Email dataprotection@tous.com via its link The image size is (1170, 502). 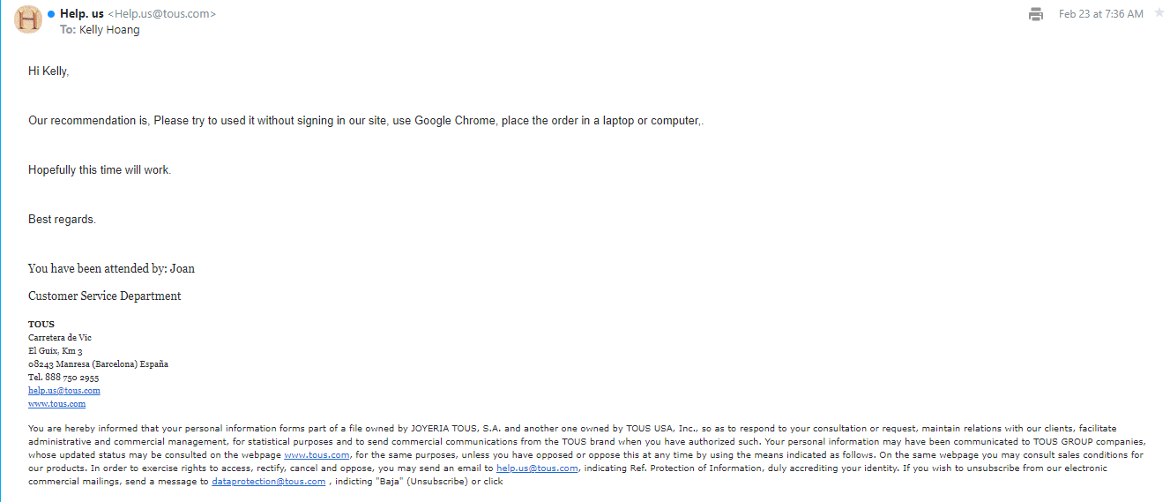click(268, 482)
